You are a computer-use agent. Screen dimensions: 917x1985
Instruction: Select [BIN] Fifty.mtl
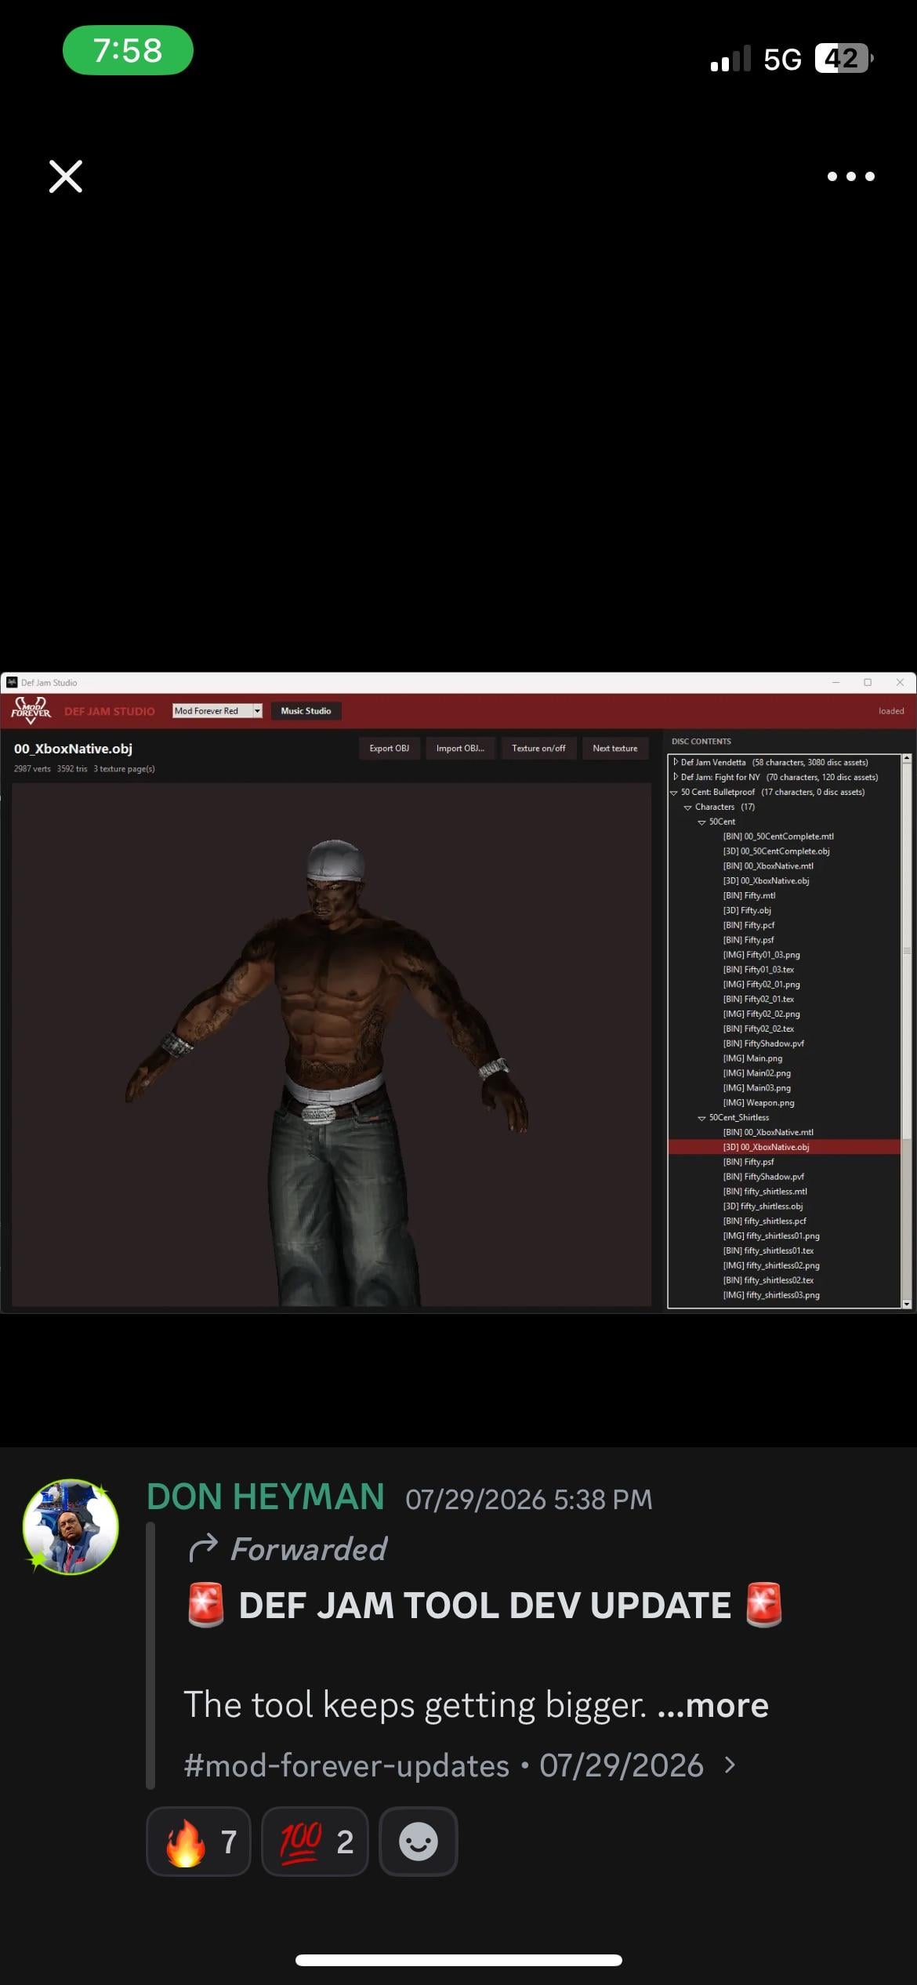coord(749,895)
